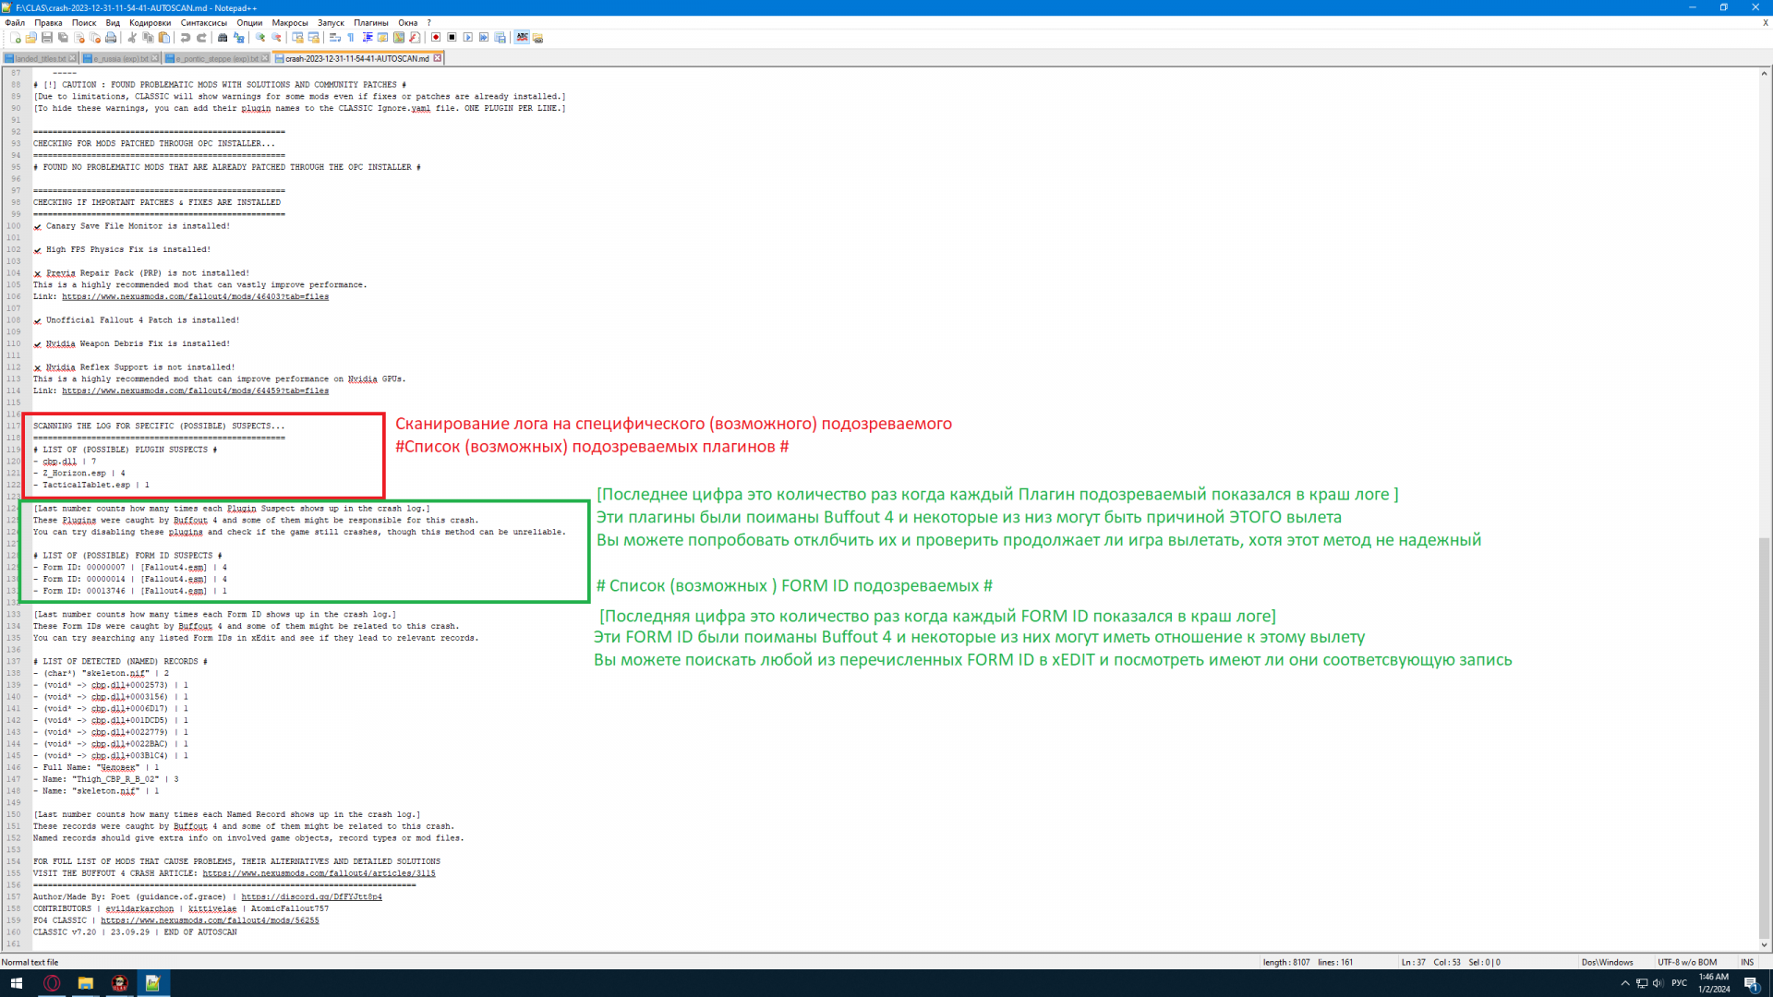Show hidden system tray icons chevron

coord(1625,983)
